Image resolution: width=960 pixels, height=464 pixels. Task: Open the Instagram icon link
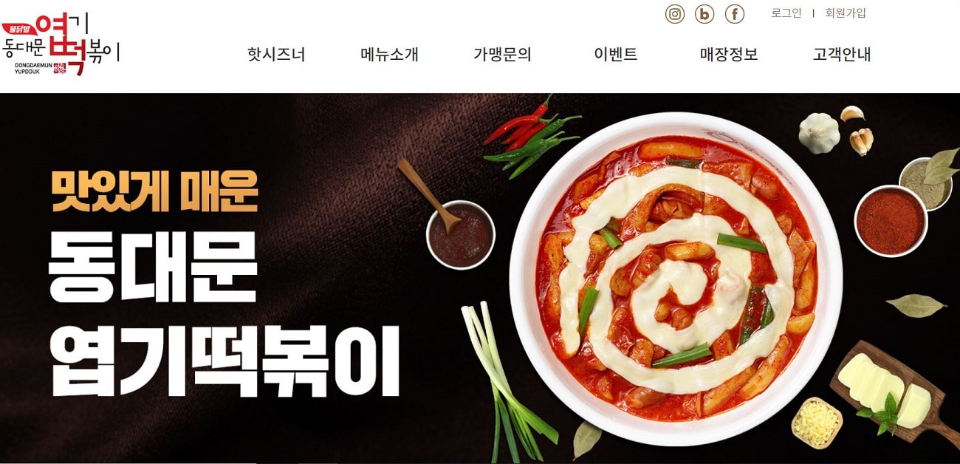[x=675, y=14]
